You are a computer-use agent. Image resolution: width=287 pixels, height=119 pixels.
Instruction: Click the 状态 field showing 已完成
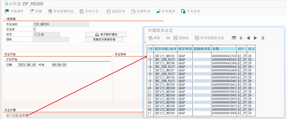[x=47, y=34]
